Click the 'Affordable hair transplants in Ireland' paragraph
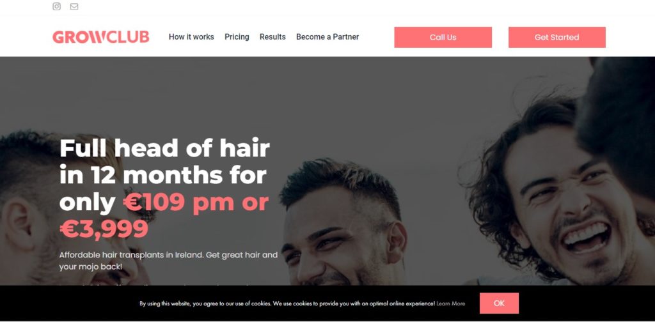Image resolution: width=655 pixels, height=322 pixels. tap(168, 261)
